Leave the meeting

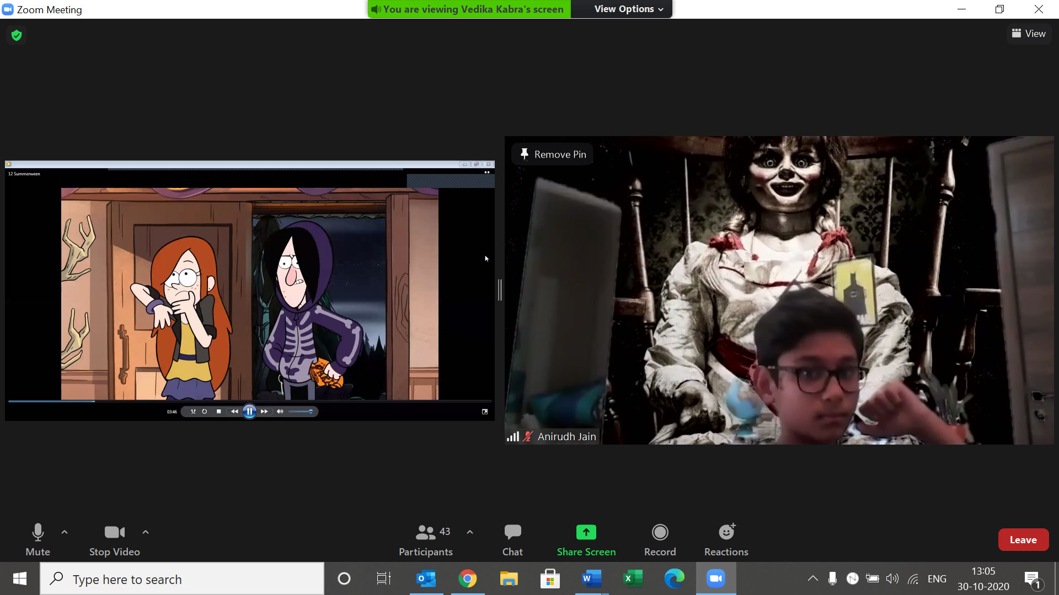pos(1023,540)
